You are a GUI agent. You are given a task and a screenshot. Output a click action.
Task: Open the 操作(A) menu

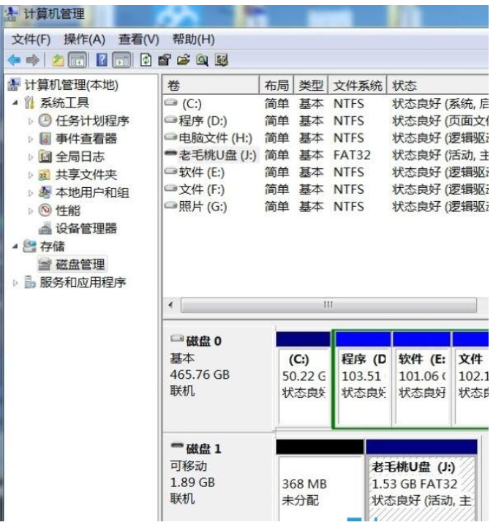click(84, 39)
